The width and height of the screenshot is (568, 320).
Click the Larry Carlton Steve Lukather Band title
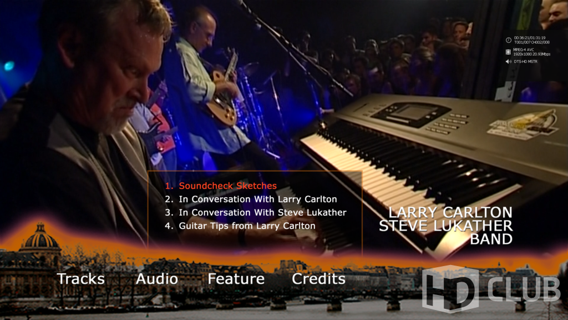click(x=446, y=226)
